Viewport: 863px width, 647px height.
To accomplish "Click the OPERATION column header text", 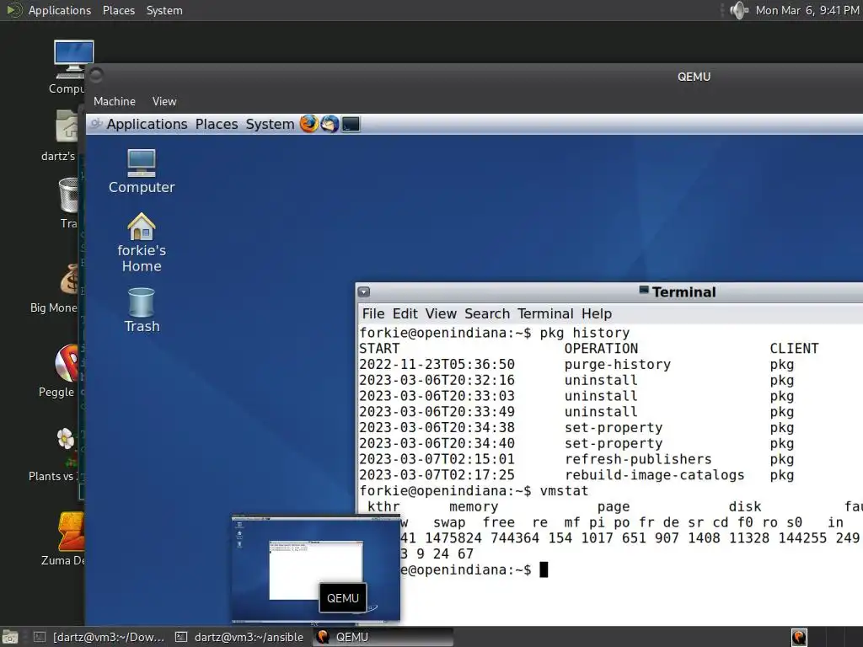I will (601, 349).
